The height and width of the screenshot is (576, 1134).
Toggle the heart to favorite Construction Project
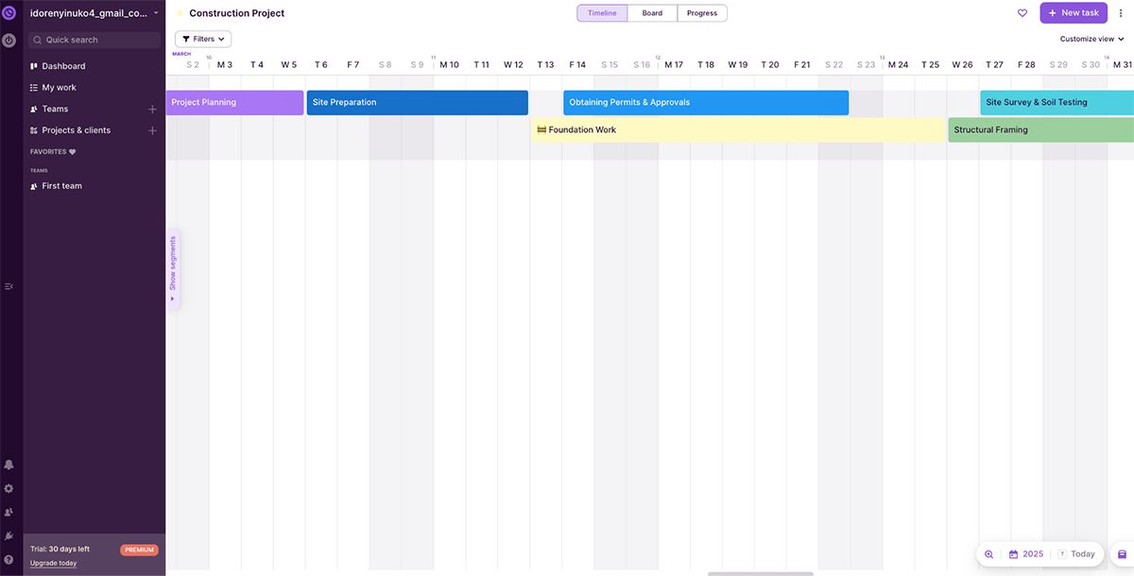[1022, 12]
